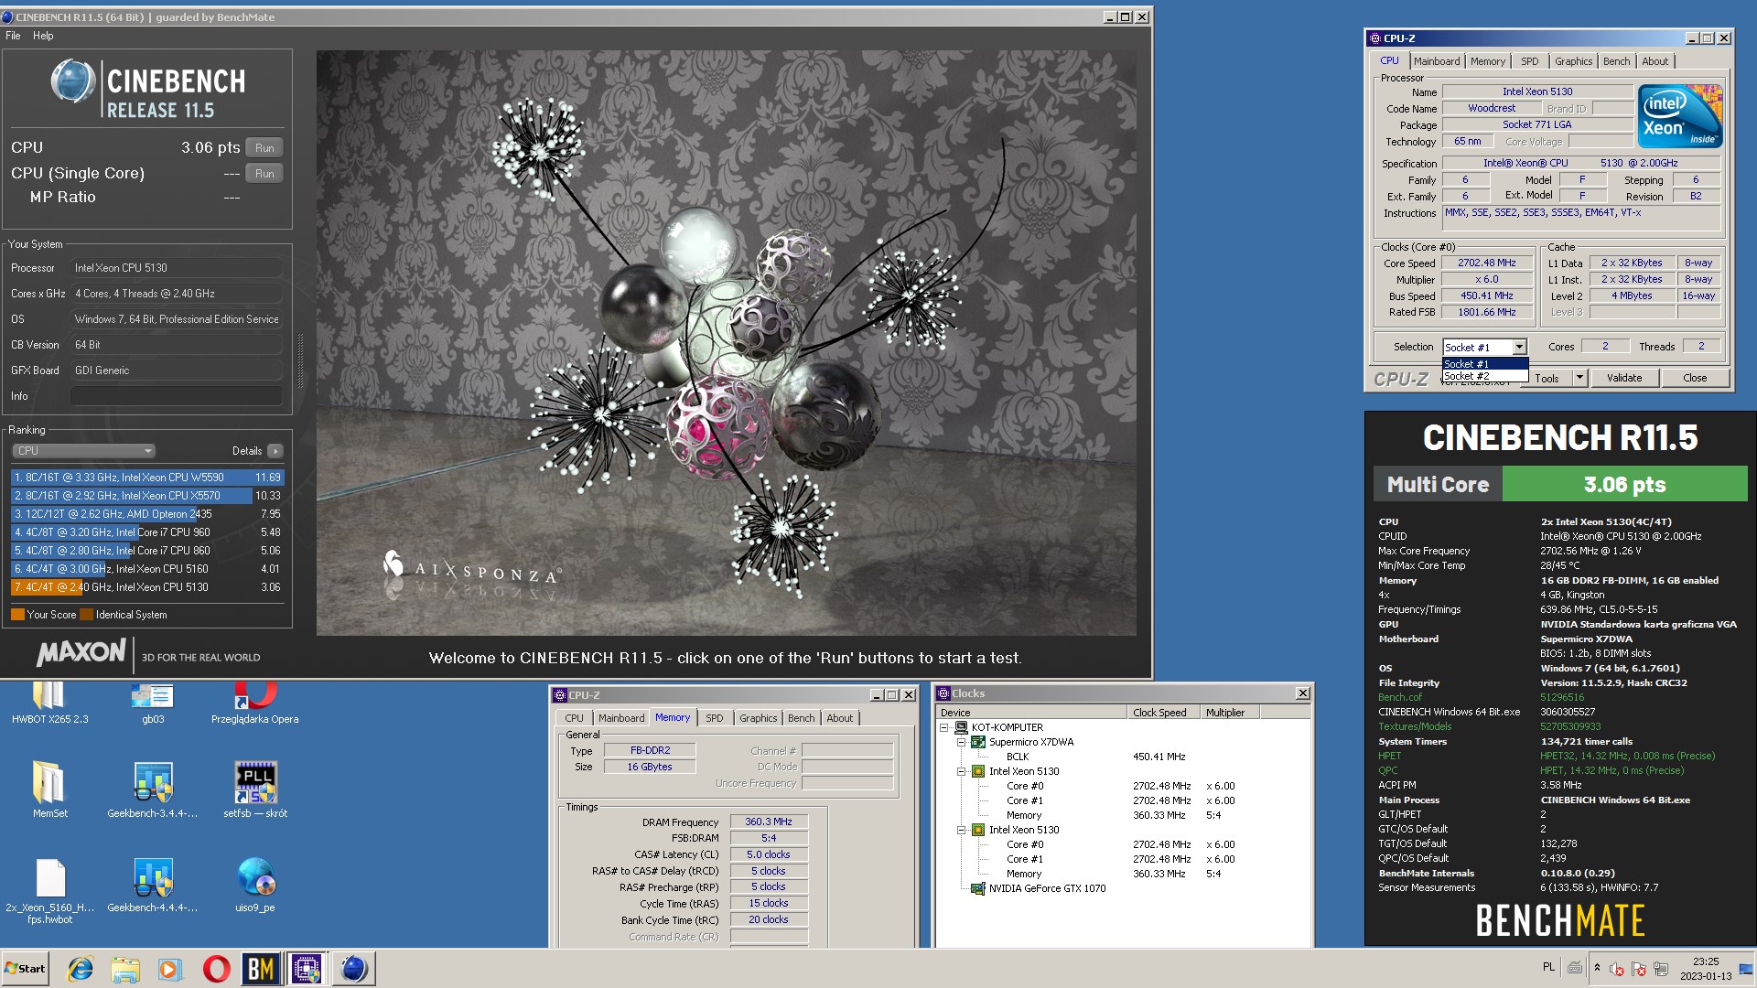Click the green 3.06 pts Multi Core bar
This screenshot has width=1757, height=988.
coord(1624,485)
